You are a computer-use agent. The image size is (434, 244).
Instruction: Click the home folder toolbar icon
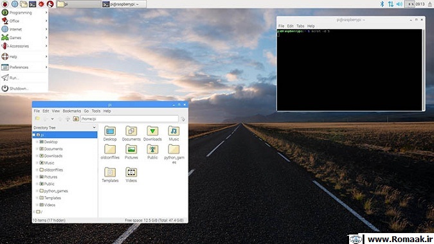coord(76,119)
